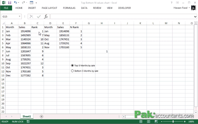The image size is (198, 124).
Task: Click cell H7 containing value 1
Action: click(102, 51)
